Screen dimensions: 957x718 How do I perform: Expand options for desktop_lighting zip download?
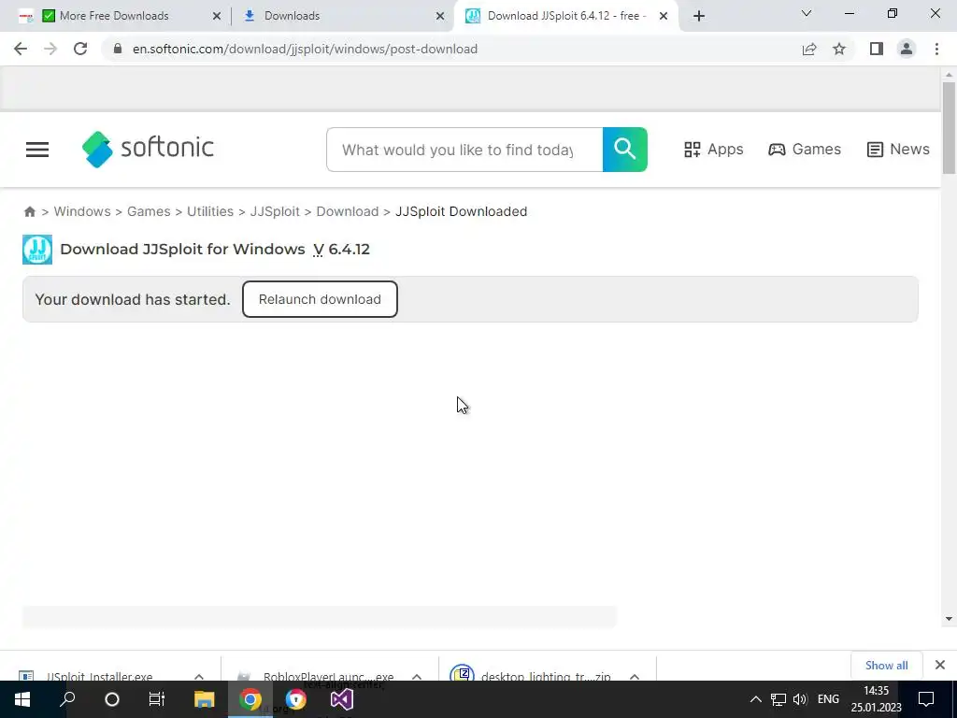click(x=635, y=677)
